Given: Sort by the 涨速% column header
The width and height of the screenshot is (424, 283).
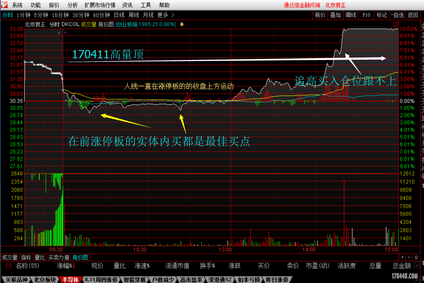Looking at the screenshot, I should click(142, 266).
